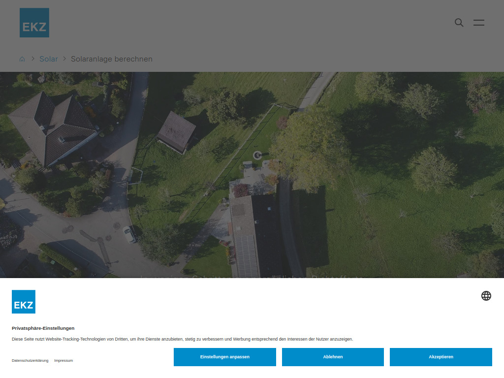Click the EKZ logo in the header
The height and width of the screenshot is (378, 504).
point(34,22)
